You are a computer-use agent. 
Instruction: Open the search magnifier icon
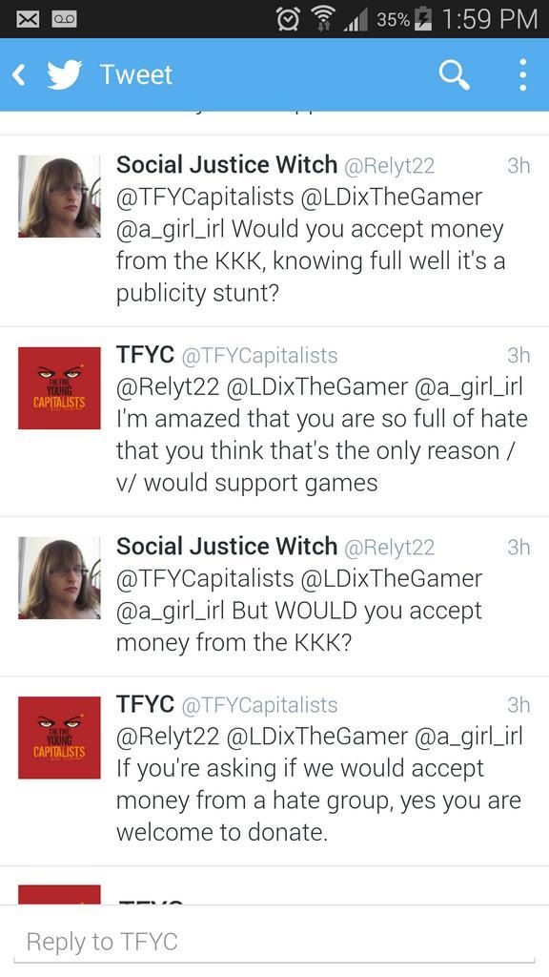coord(454,75)
